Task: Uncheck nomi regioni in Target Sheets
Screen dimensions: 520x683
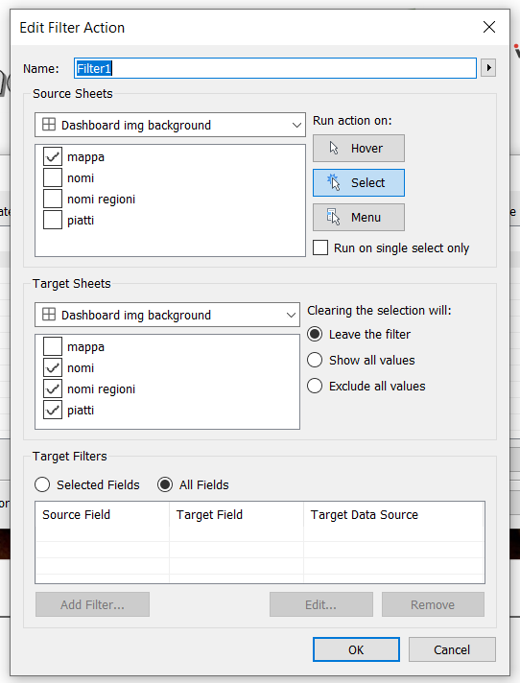Action: point(53,389)
